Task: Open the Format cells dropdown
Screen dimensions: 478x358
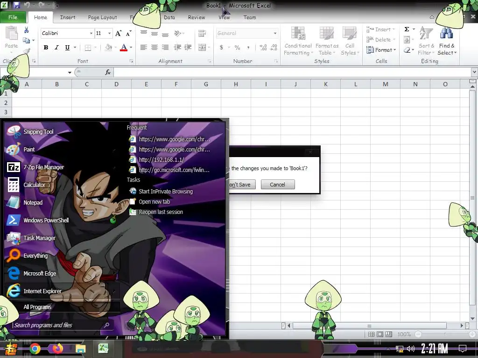Action: 381,50
